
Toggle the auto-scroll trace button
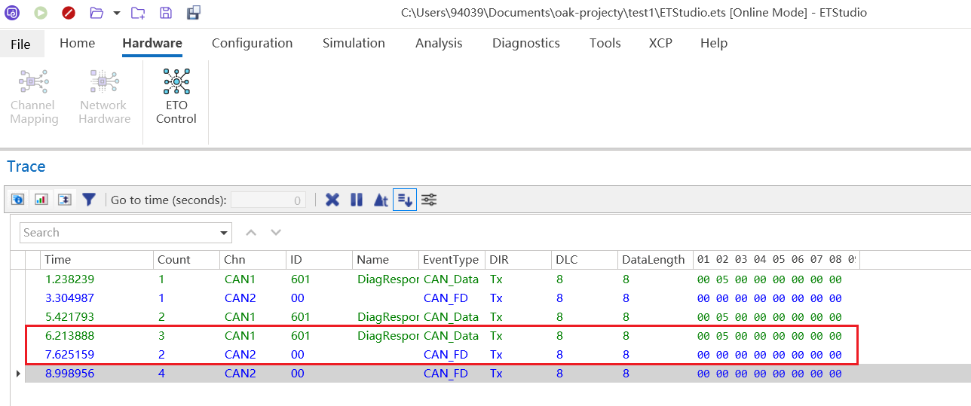[x=405, y=200]
